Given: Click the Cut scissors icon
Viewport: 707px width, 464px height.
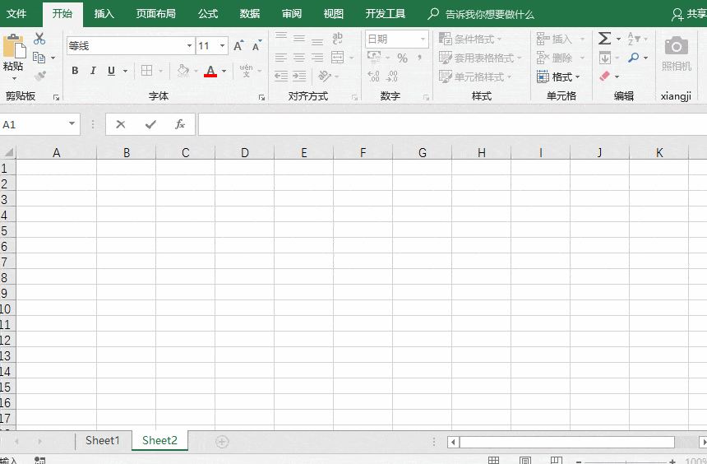Looking at the screenshot, I should [39, 39].
